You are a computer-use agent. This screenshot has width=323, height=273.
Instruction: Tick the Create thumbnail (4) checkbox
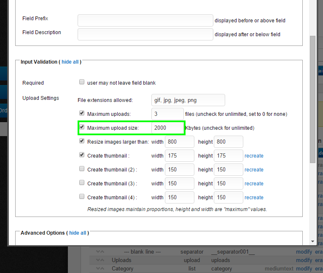click(82, 197)
